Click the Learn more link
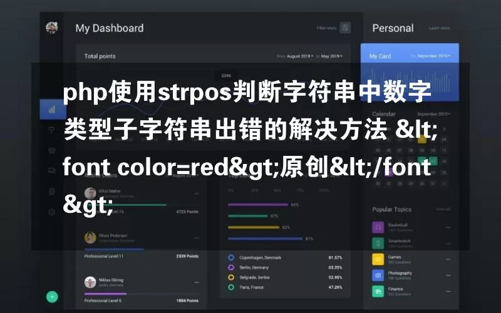 coord(440,28)
